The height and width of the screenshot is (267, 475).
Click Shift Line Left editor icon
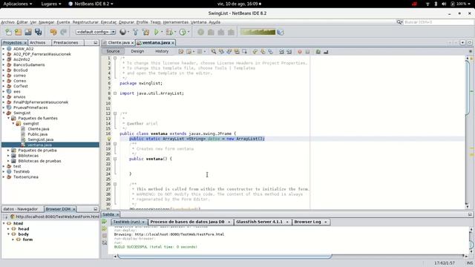281,51
